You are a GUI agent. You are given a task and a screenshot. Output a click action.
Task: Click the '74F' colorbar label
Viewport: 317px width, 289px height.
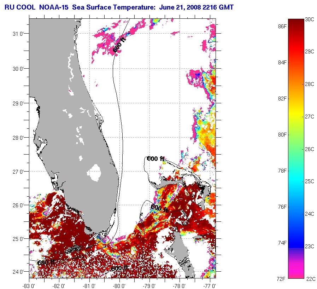click(x=282, y=243)
